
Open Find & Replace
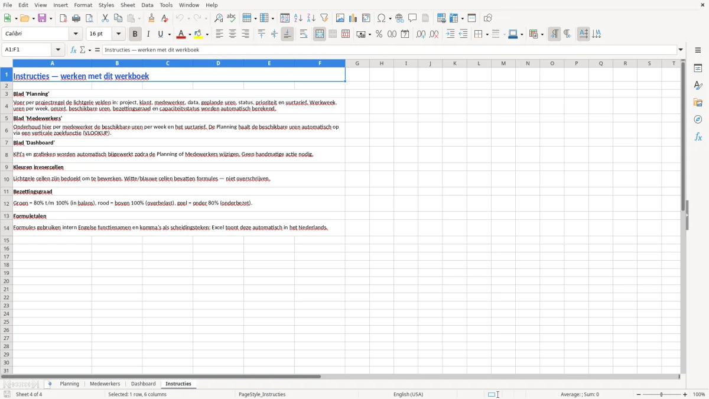click(219, 18)
